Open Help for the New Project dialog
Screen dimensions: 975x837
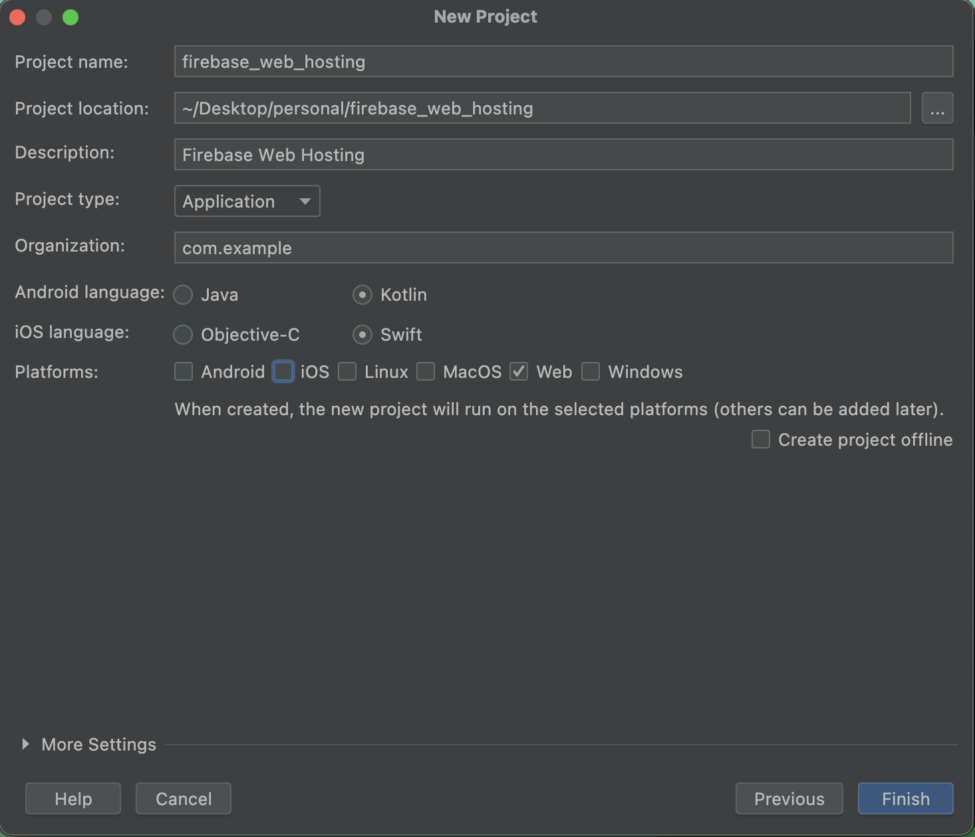[73, 798]
